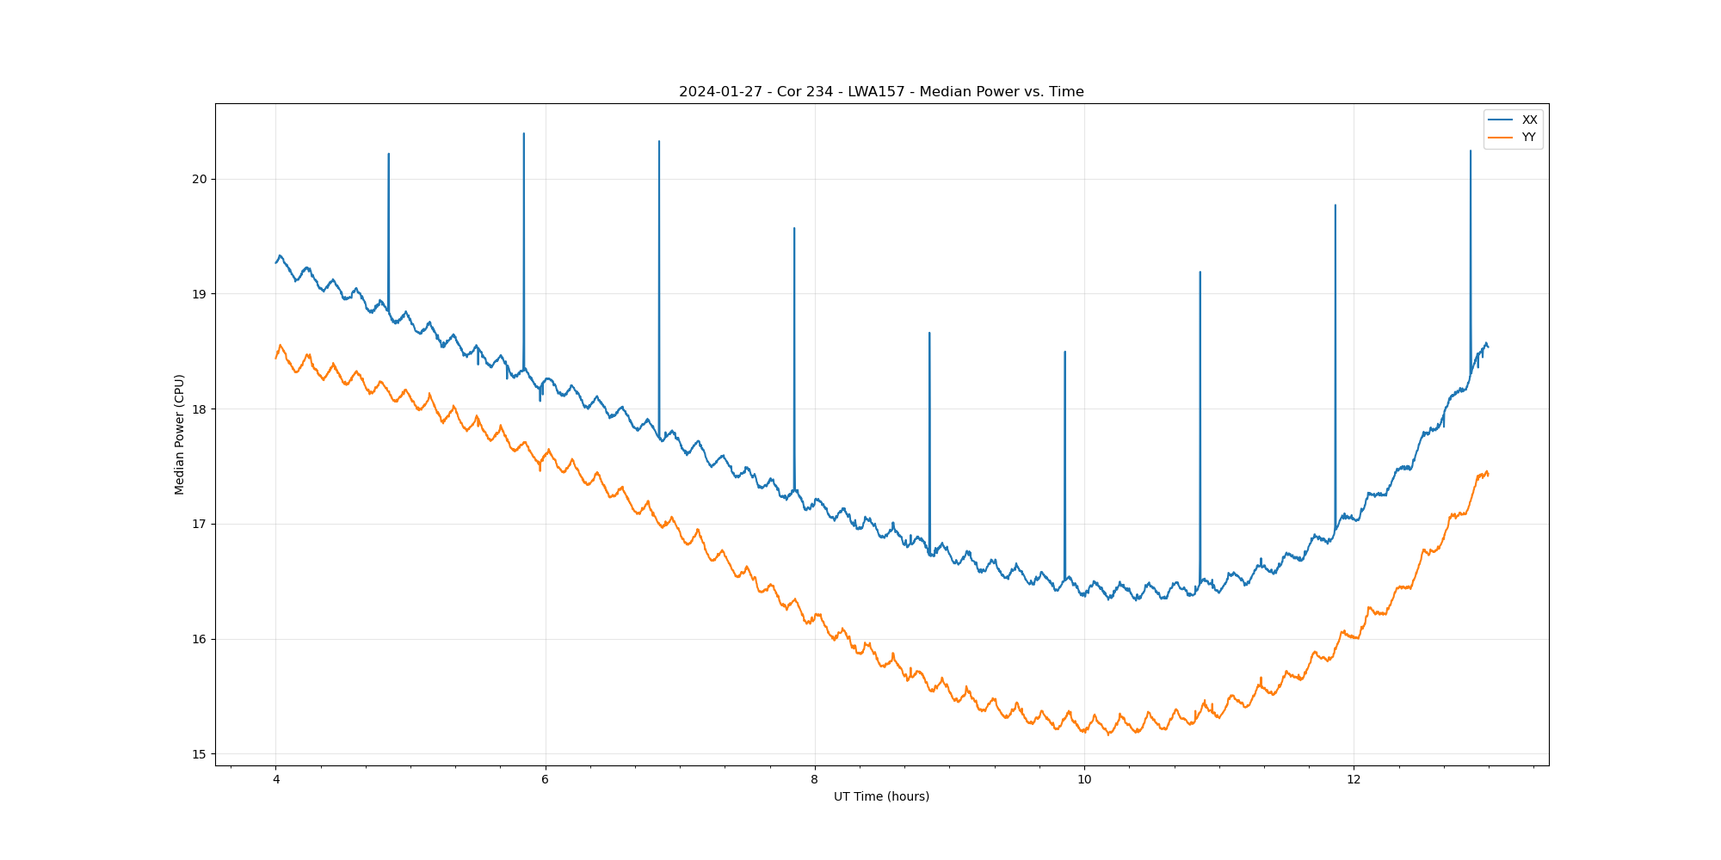Click y-axis tick label 17

pyautogui.click(x=200, y=524)
